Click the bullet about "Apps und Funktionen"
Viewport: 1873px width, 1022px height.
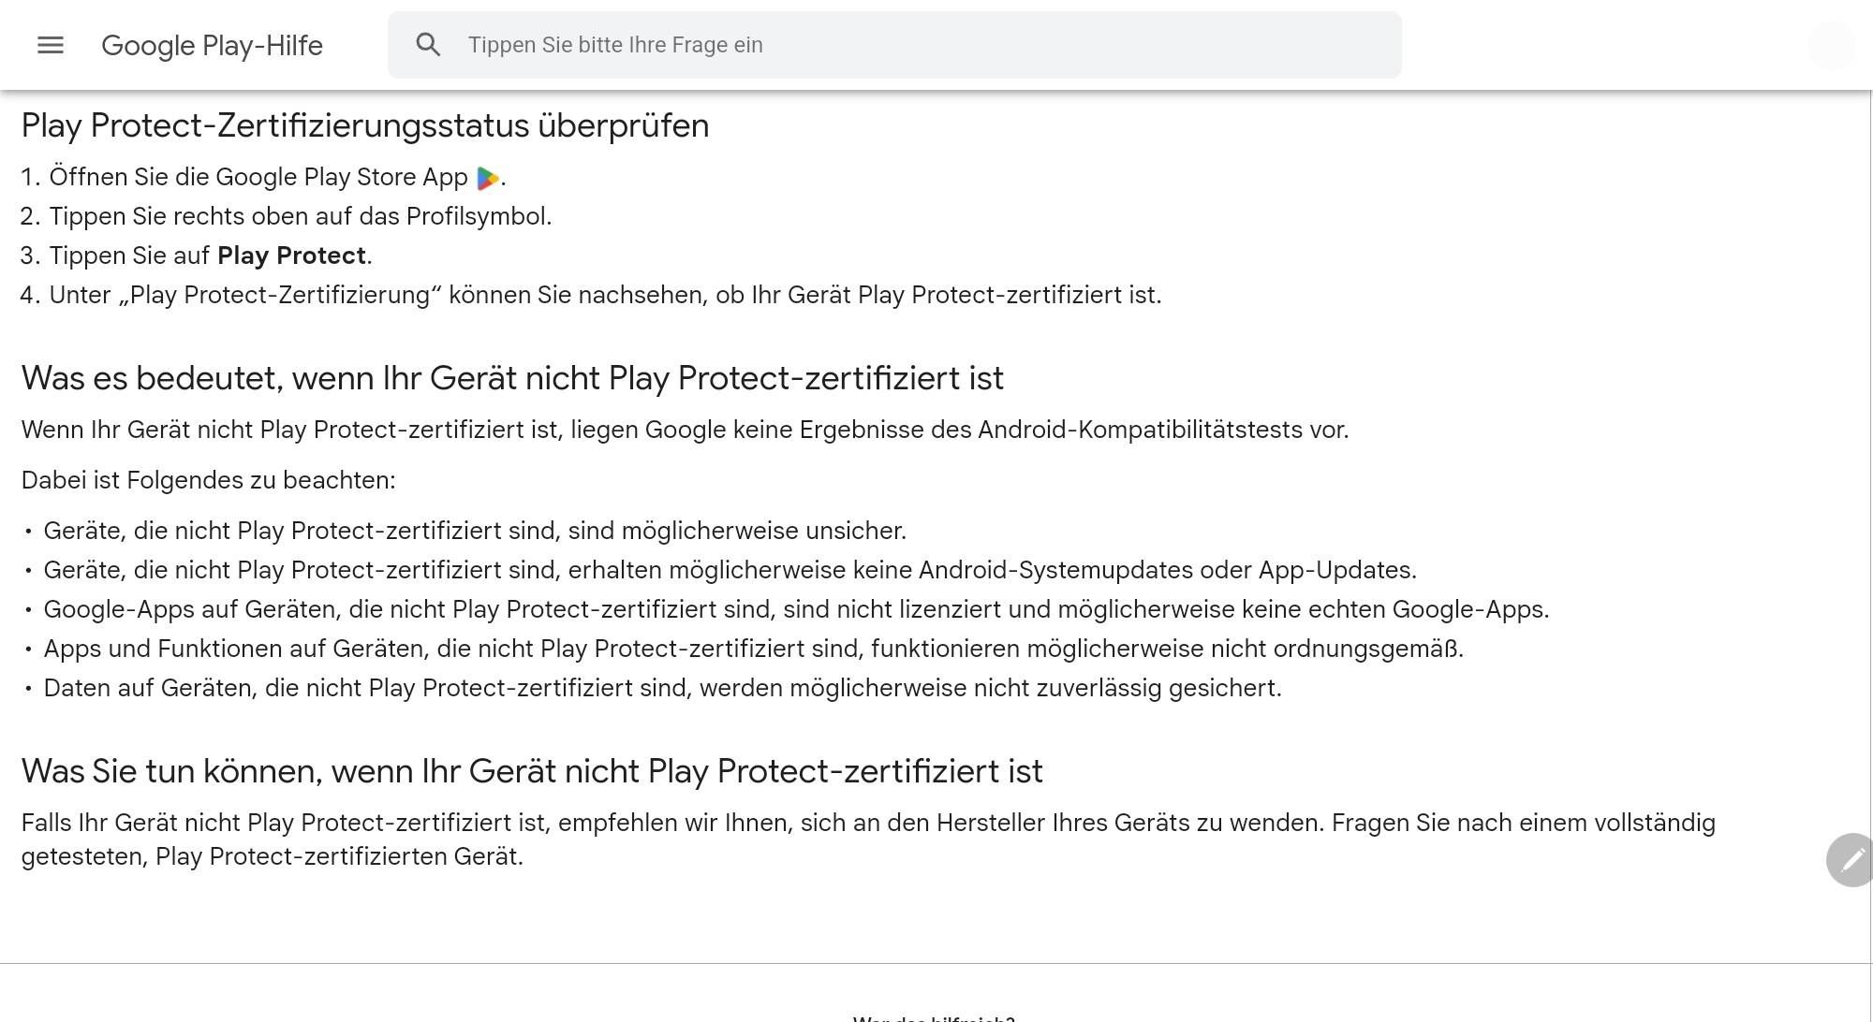tap(754, 649)
